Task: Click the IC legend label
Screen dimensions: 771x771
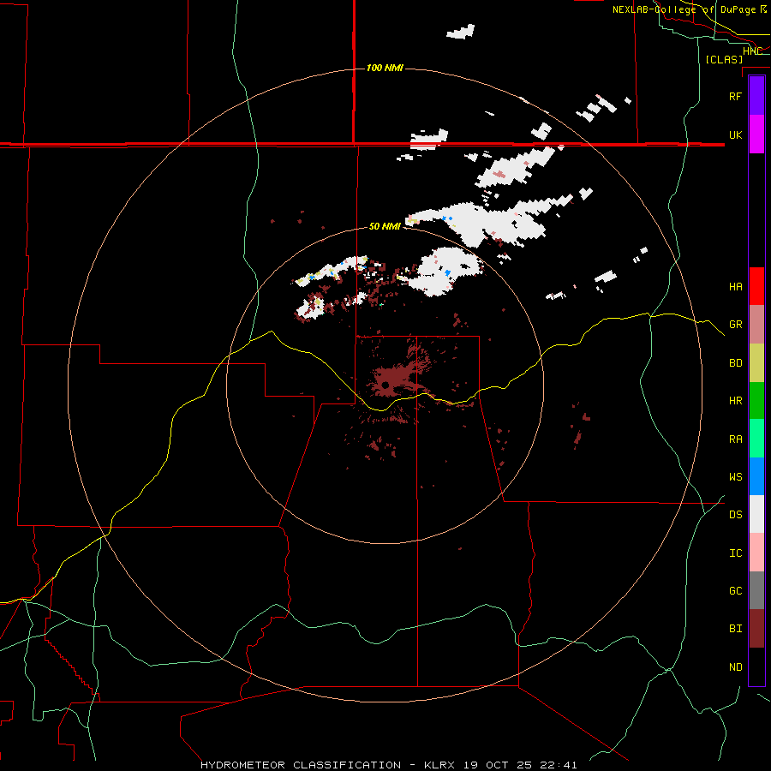Action: [735, 553]
